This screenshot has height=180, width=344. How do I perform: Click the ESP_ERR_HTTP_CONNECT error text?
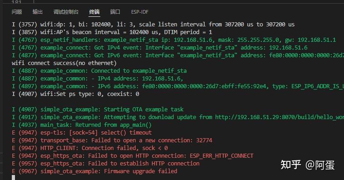[x=221, y=156]
